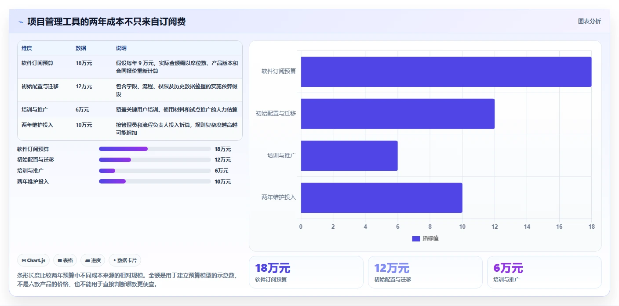Click the 6万元 value after the progress bar
The width and height of the screenshot is (619, 306).
pos(222,171)
